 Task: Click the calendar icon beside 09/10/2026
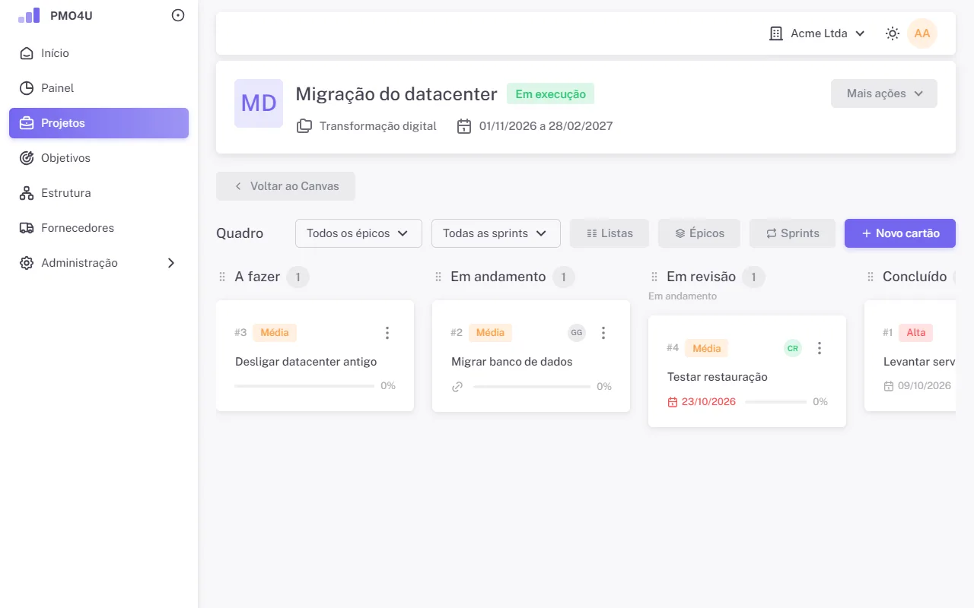(888, 386)
